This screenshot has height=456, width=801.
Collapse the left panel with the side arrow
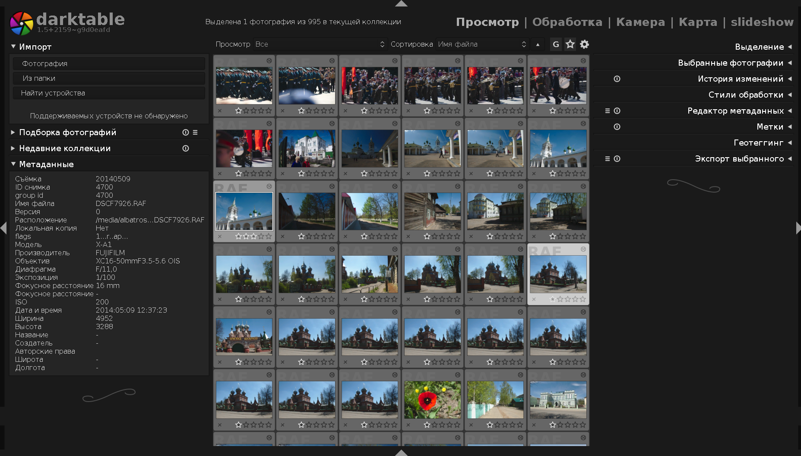tap(3, 228)
